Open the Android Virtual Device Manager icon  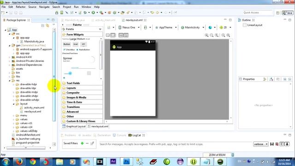point(62,12)
